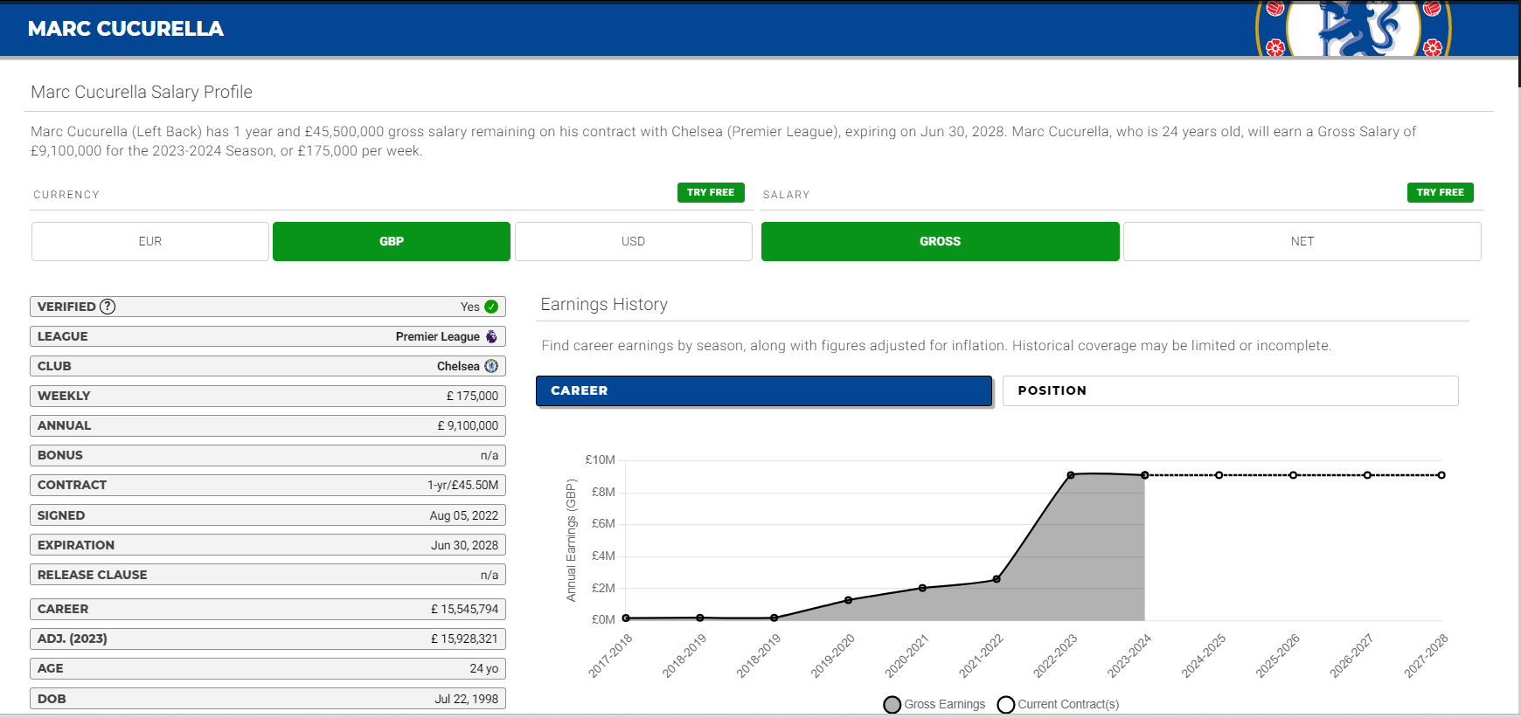Toggle the Current Contract(s) legend circle
Viewport: 1521px width, 718px height.
pyautogui.click(x=1006, y=704)
